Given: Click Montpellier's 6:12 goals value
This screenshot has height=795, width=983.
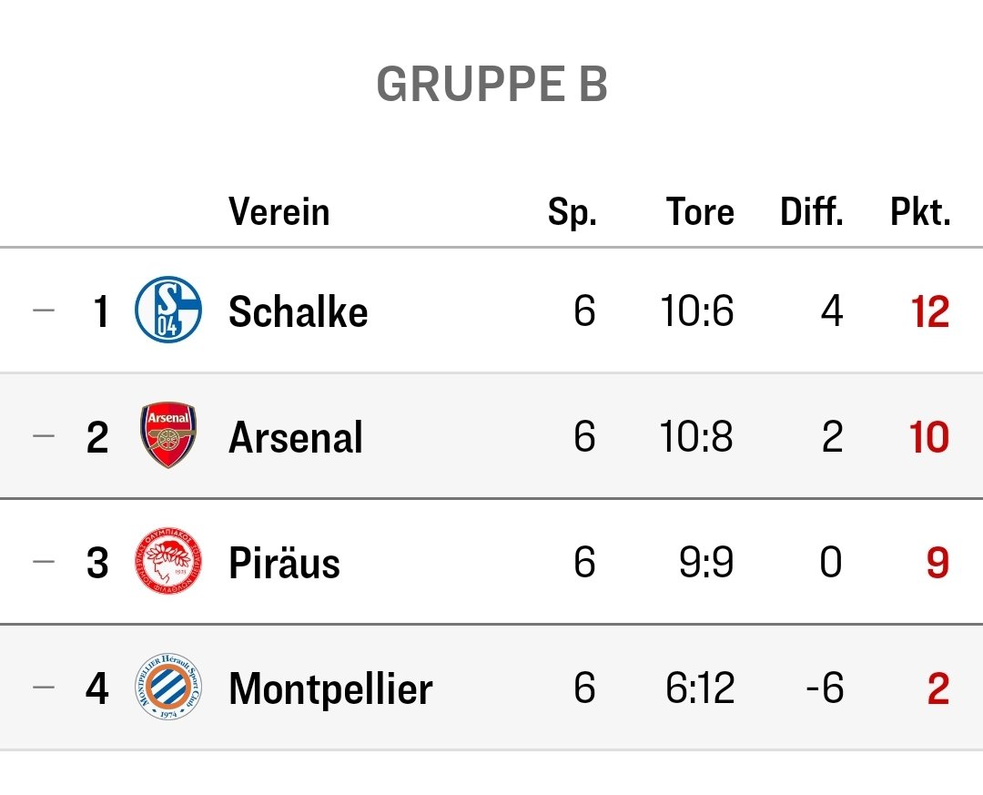Looking at the screenshot, I should click(x=700, y=688).
